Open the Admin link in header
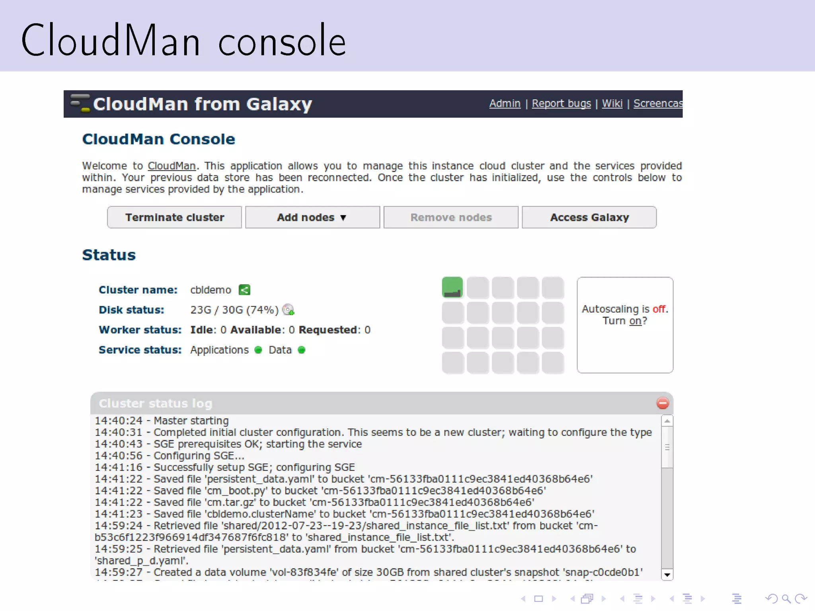The height and width of the screenshot is (611, 815). point(505,103)
